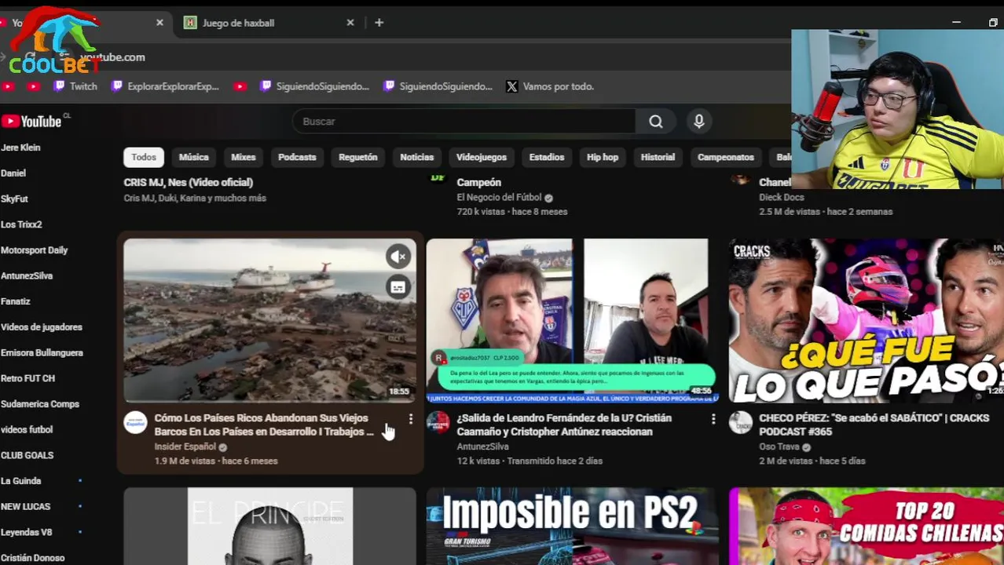
Task: Unmute the ship video preview
Action: (x=399, y=256)
